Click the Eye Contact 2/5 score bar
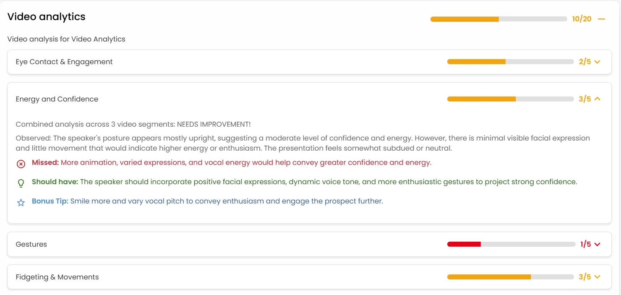The width and height of the screenshot is (621, 295). coord(510,62)
